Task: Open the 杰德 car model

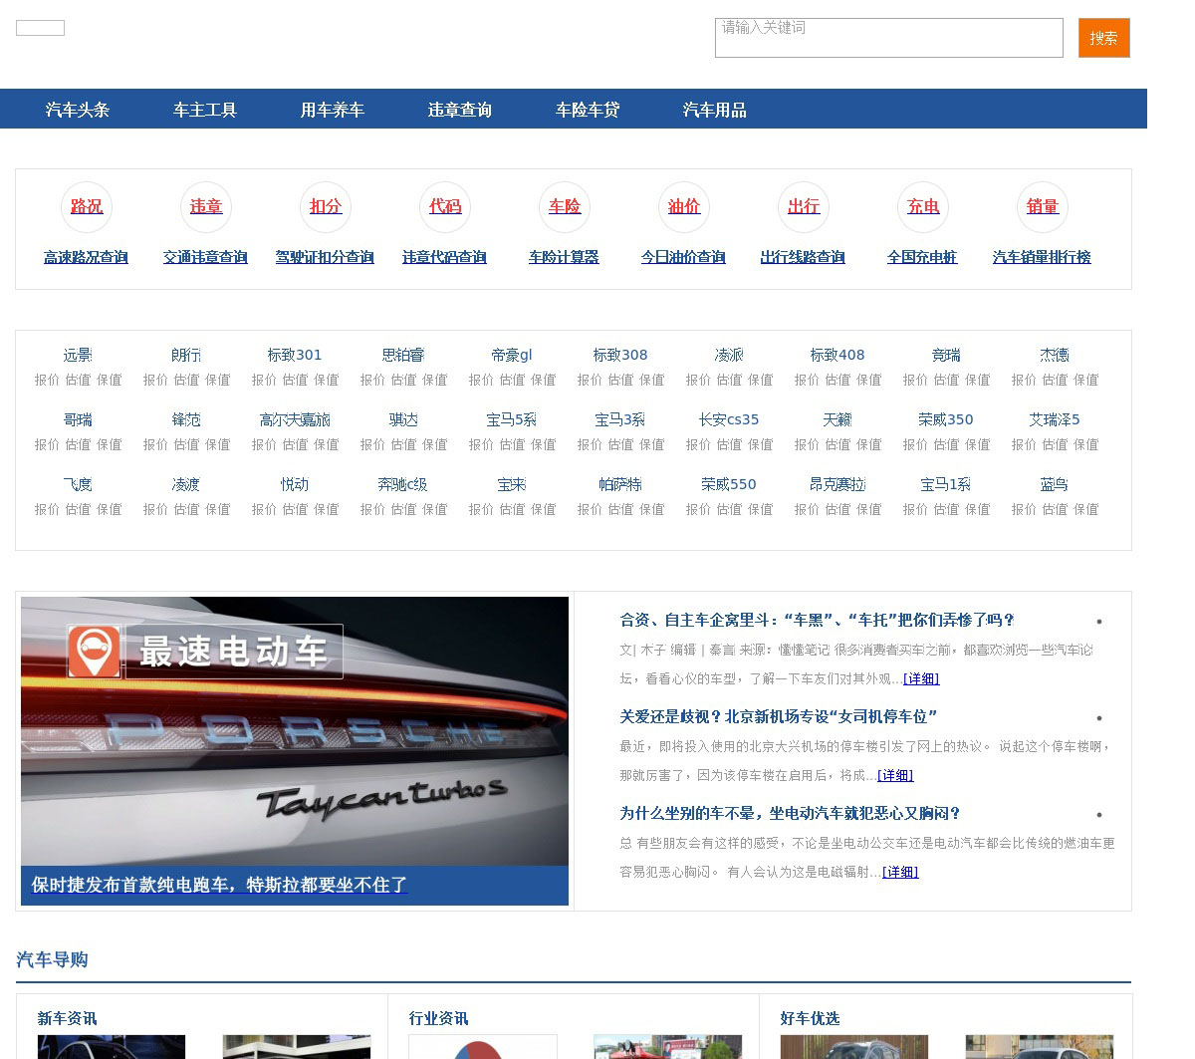Action: point(1055,355)
